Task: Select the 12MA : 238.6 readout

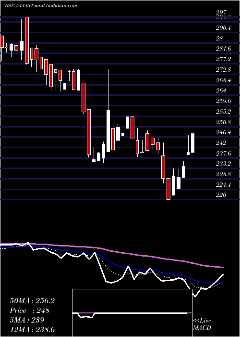Action: [x=32, y=329]
